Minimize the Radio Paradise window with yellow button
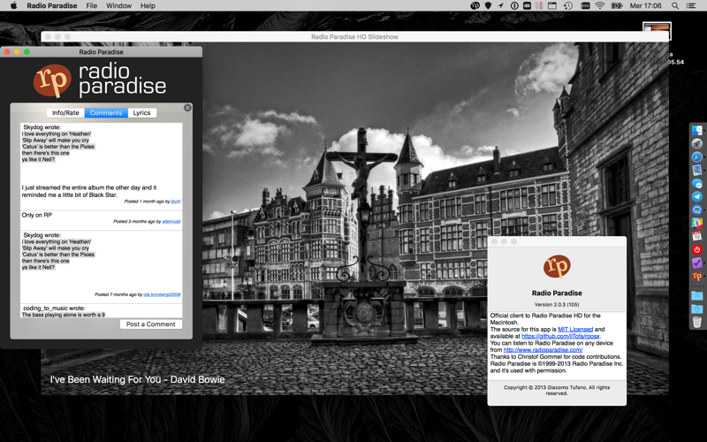Viewport: 707px width, 442px height. tap(17, 52)
